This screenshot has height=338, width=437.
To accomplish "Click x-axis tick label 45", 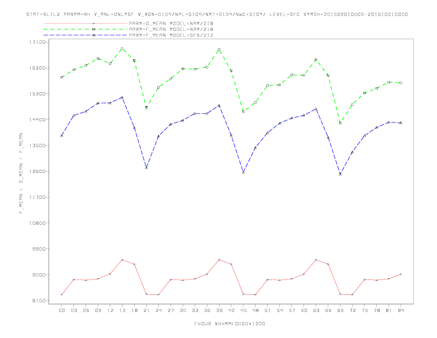I will tap(243, 310).
